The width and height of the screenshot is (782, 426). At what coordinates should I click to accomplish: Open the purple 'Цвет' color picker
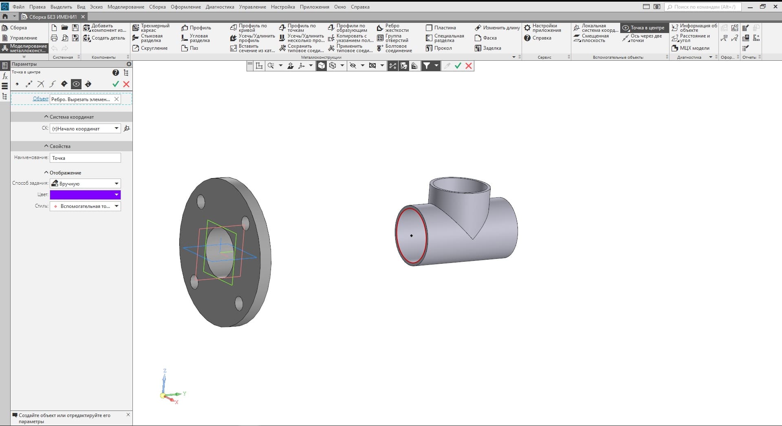(x=85, y=195)
